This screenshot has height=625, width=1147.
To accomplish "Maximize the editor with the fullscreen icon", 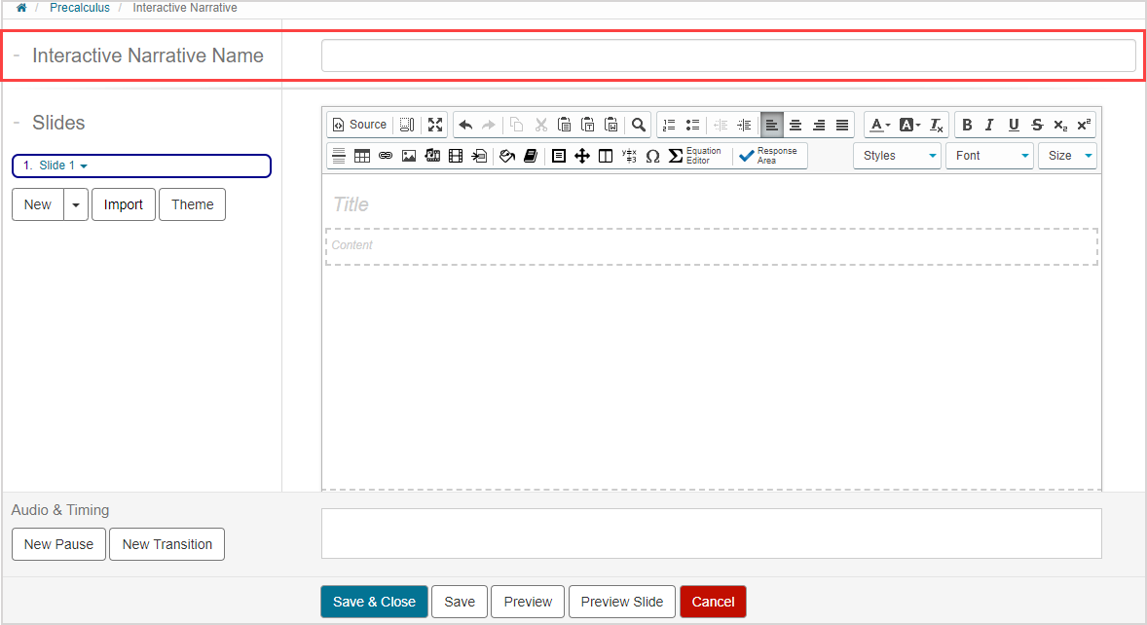I will (x=435, y=125).
